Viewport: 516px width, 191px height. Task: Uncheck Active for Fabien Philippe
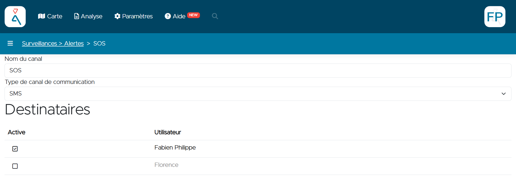coord(15,149)
